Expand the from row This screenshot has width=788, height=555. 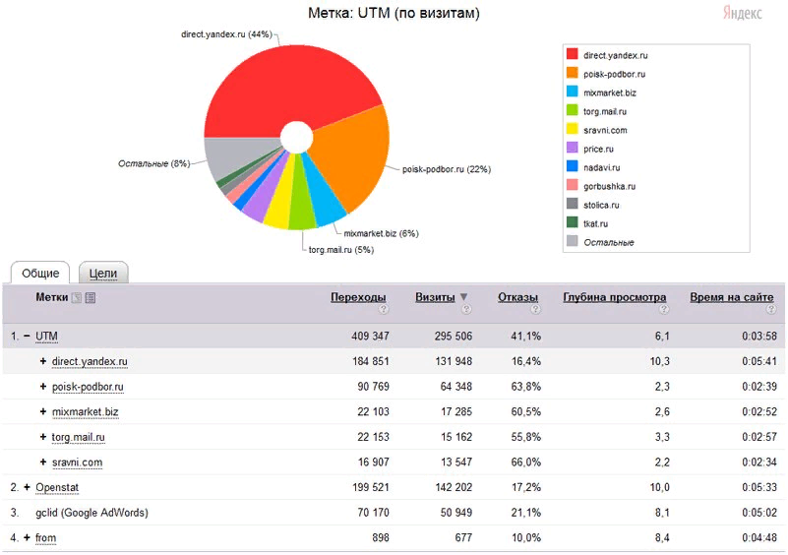[27, 537]
